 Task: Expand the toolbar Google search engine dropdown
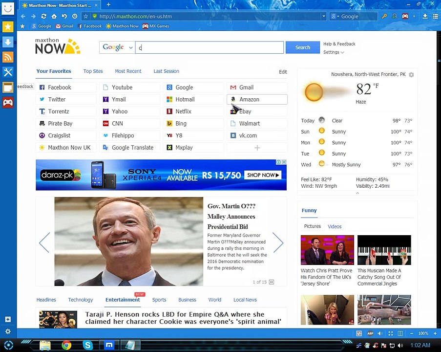click(338, 16)
